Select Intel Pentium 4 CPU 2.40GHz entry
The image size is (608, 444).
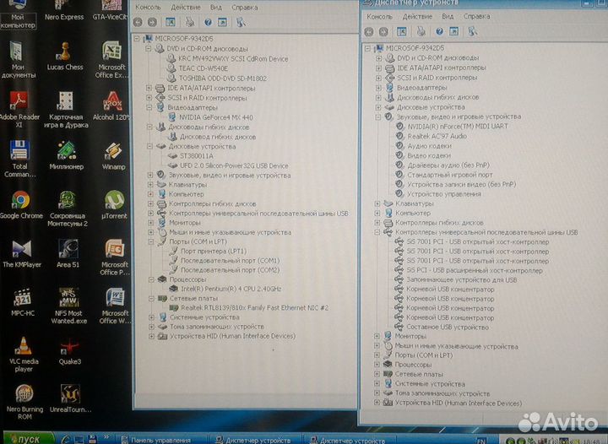pos(231,289)
